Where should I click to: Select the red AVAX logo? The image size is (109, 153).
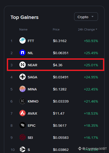pos(23,113)
